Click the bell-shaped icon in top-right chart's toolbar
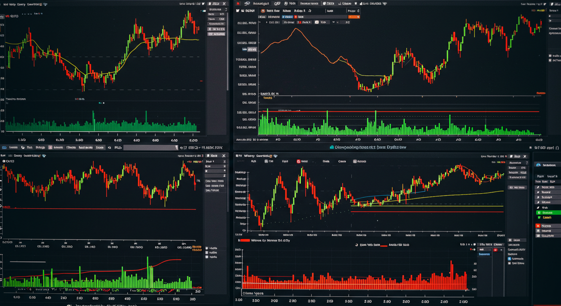The width and height of the screenshot is (561, 306). click(310, 11)
